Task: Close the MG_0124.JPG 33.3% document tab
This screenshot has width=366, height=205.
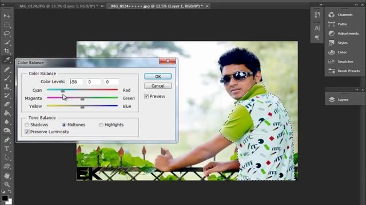Action: 102,6
